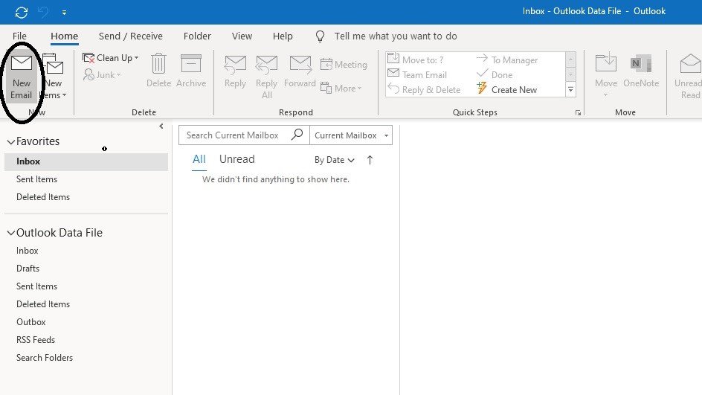Collapse the folder pane with the arrow
The width and height of the screenshot is (702, 395).
click(161, 126)
